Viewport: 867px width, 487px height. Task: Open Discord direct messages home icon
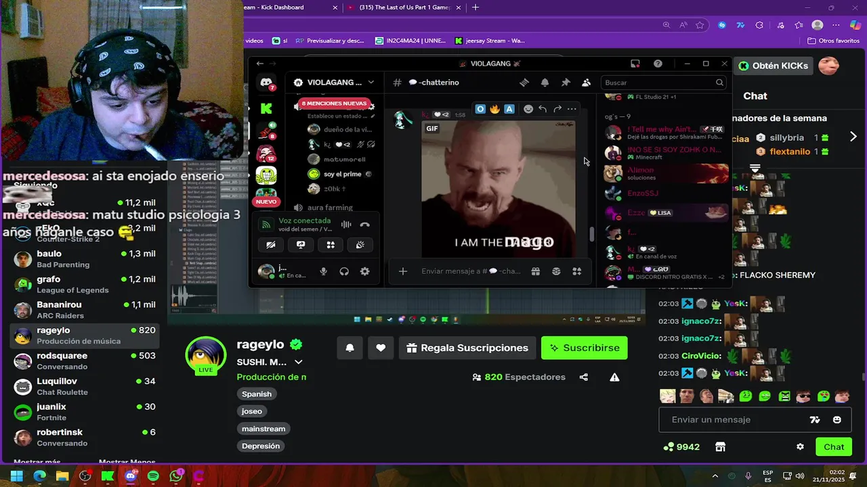pos(266,83)
